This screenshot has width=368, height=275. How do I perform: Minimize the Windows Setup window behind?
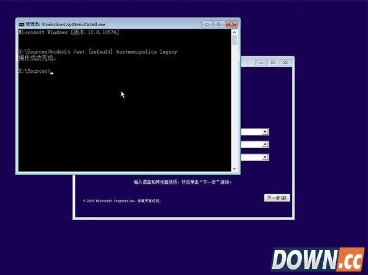coord(261,62)
